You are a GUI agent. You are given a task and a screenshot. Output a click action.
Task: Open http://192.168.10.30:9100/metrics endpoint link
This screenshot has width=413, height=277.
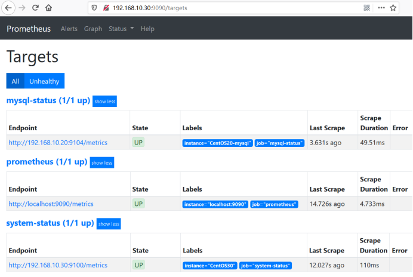point(58,265)
